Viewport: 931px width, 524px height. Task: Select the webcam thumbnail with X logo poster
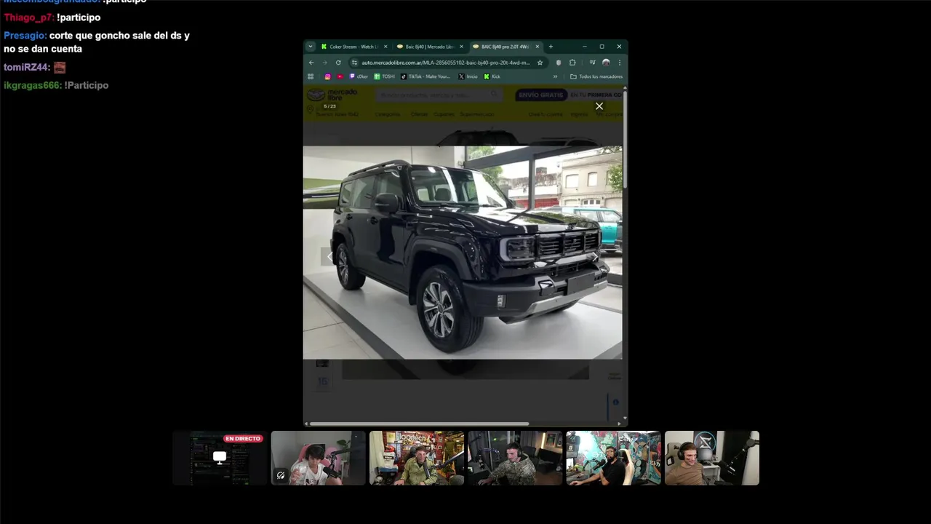click(712, 458)
